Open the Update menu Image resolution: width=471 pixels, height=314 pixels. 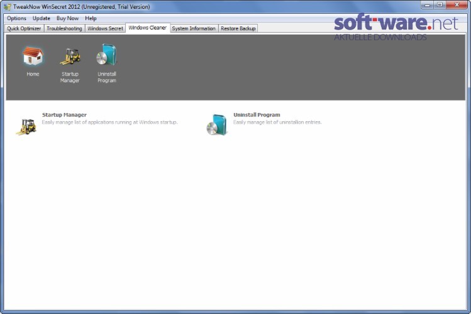click(x=42, y=18)
